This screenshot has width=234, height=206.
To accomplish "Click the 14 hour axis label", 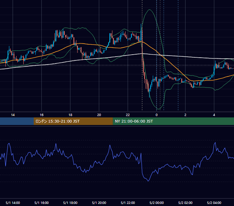I will tap(13, 115).
